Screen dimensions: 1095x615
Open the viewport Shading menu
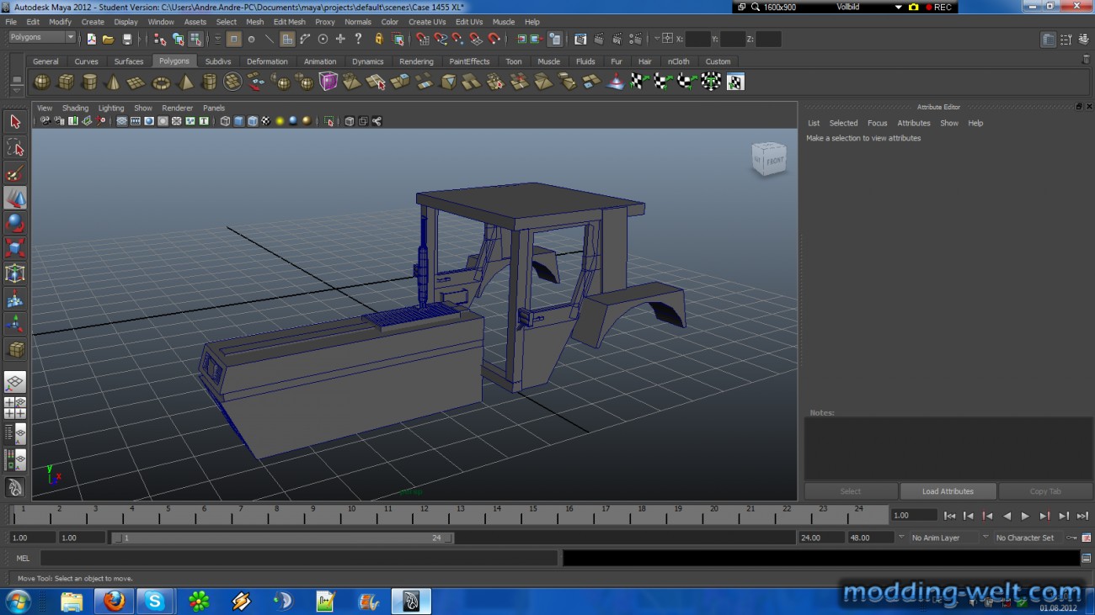click(75, 108)
